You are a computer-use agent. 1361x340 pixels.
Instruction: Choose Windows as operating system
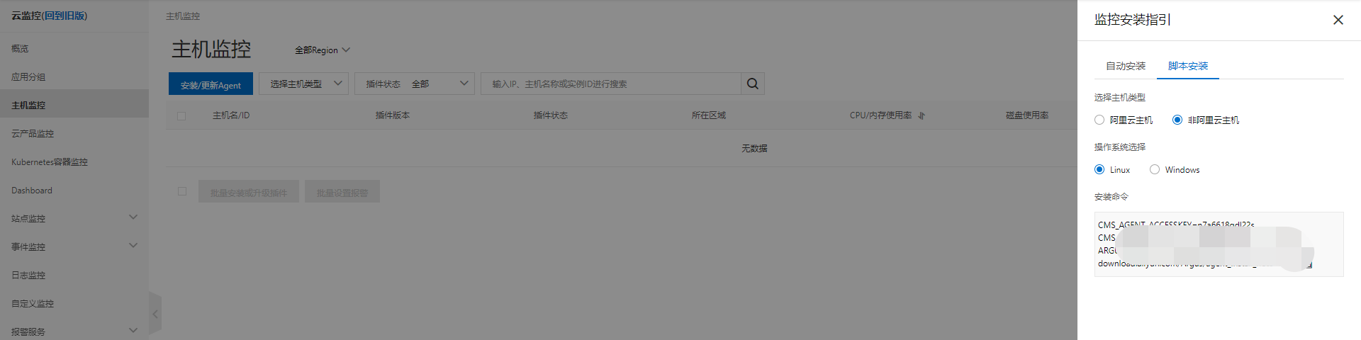[x=1155, y=169]
